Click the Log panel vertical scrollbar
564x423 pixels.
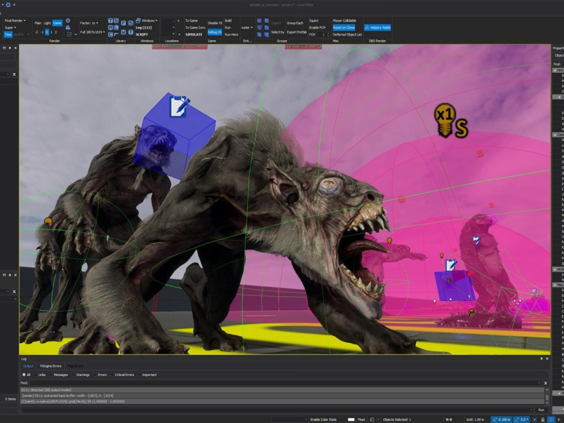click(546, 395)
